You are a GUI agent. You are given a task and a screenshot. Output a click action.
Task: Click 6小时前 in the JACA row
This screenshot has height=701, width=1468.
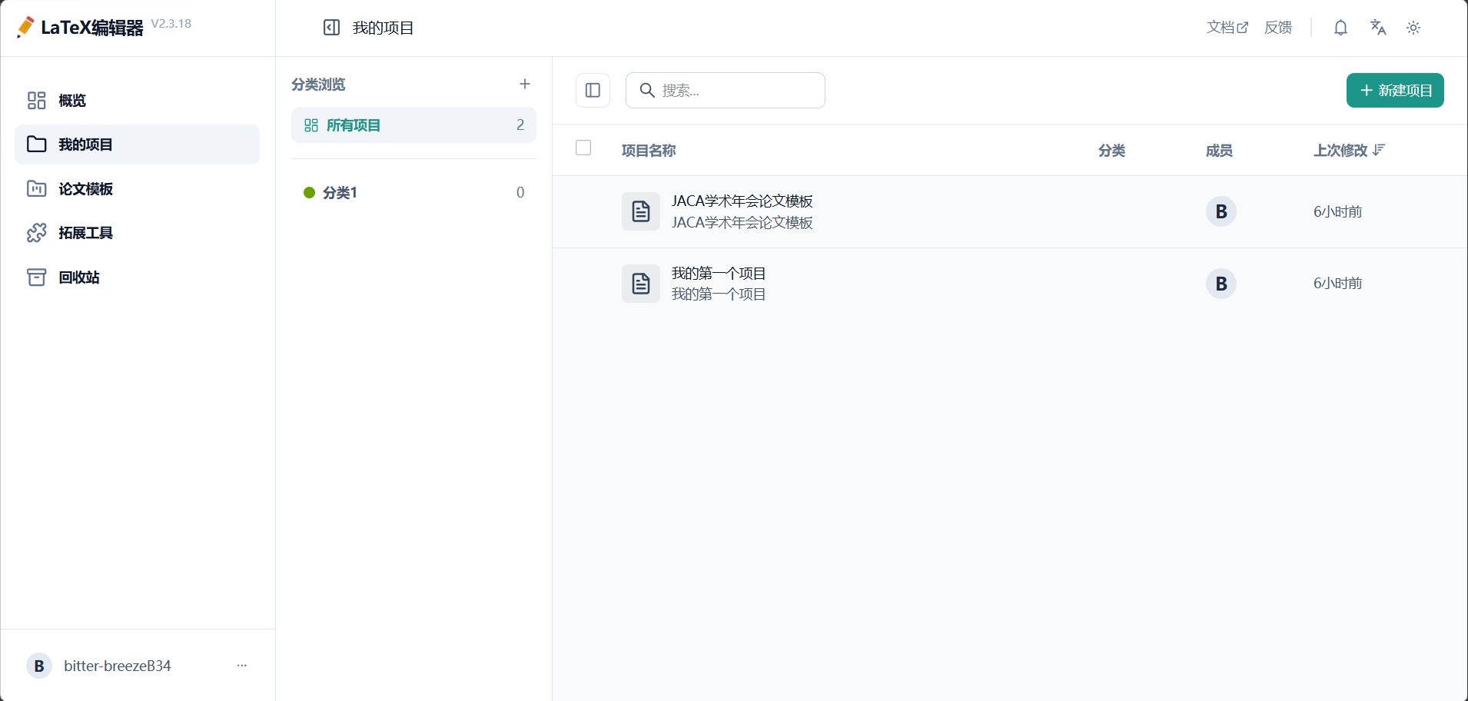point(1338,211)
